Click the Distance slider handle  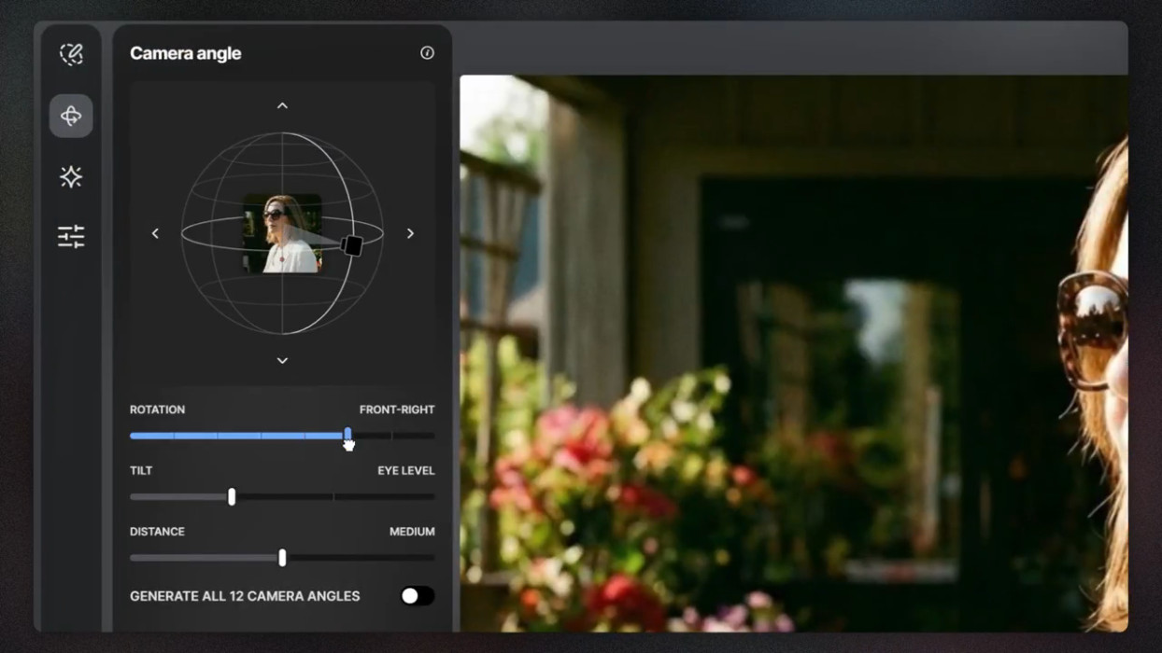[282, 558]
